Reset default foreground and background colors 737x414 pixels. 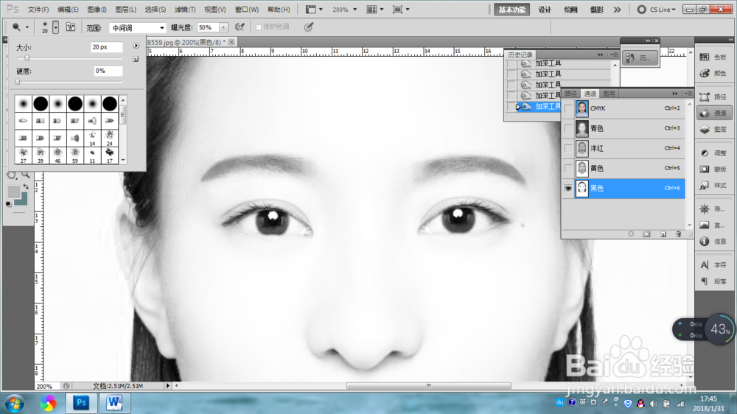8,203
